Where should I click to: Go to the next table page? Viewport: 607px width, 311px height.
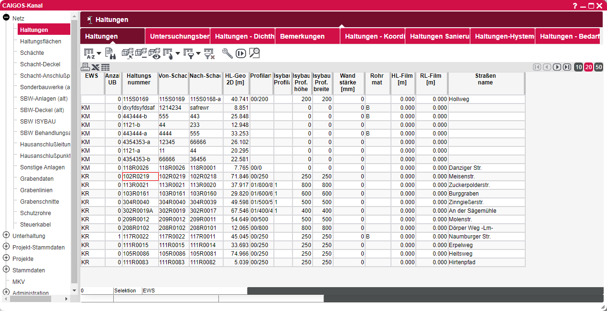[557, 67]
